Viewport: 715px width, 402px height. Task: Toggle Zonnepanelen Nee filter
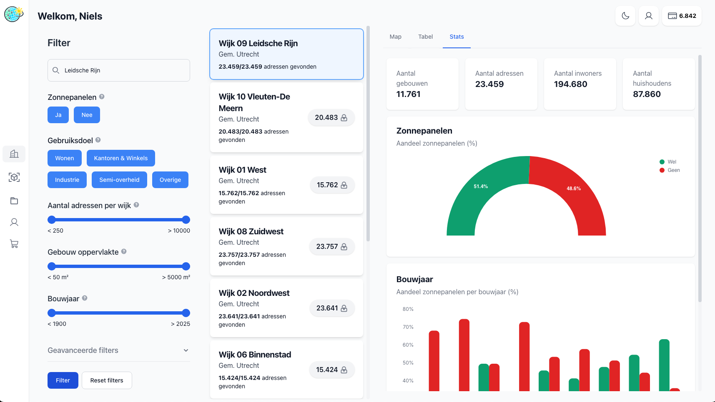click(x=87, y=115)
